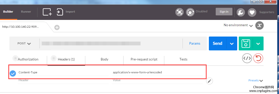This screenshot has height=94, width=279.
Task: Click the bulk edit pencil icon
Action: coord(209,81)
